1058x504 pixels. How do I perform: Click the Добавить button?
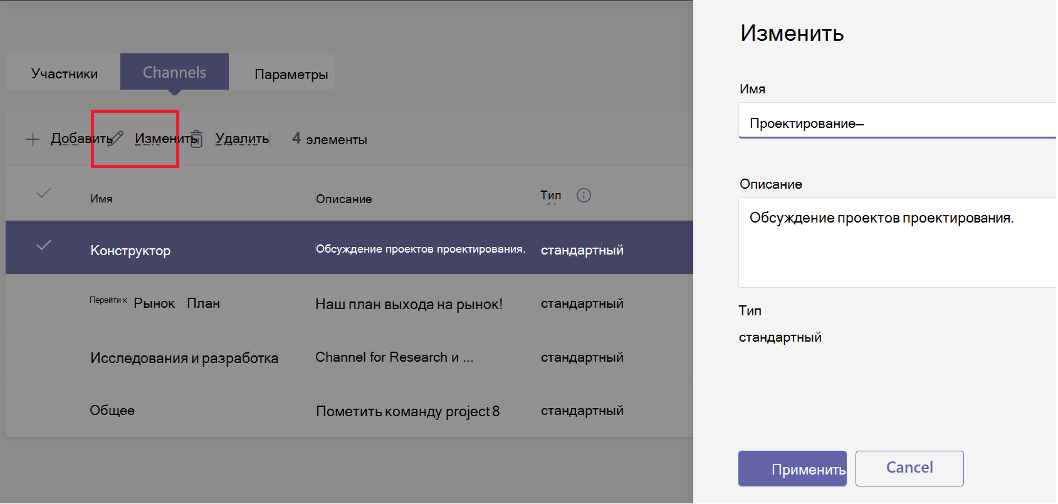[x=69, y=139]
